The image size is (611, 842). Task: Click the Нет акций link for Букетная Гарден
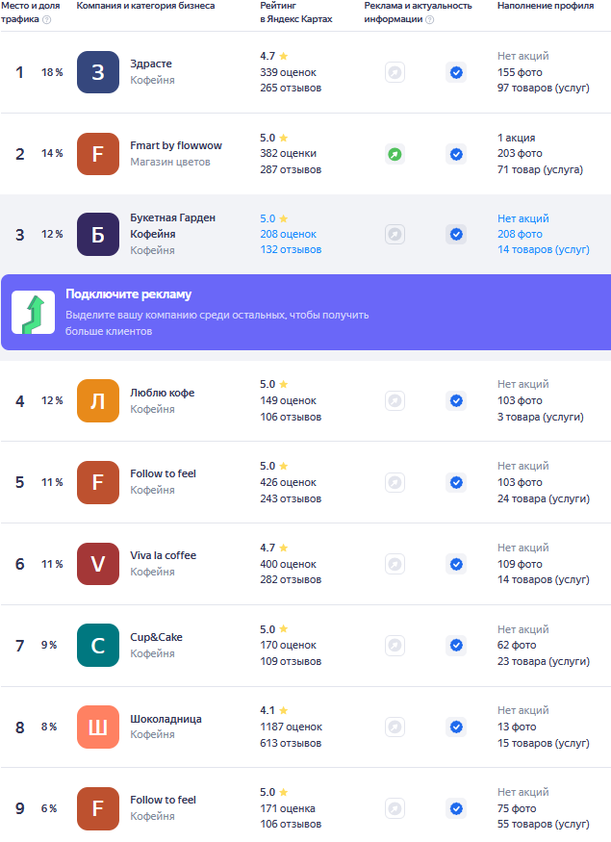click(x=522, y=218)
